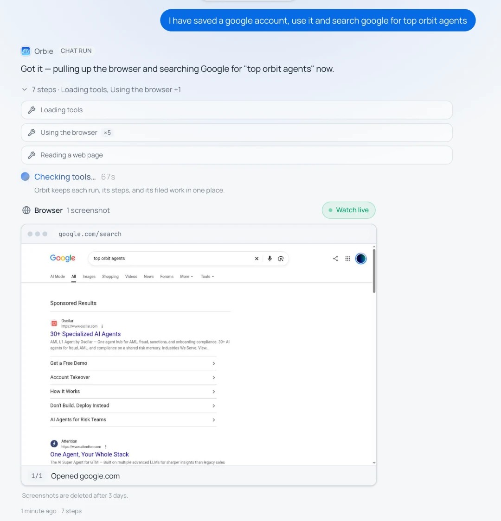Open the Using the browser step
The image size is (501, 521).
point(237,133)
